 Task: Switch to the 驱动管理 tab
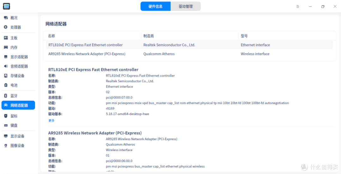tap(186, 6)
